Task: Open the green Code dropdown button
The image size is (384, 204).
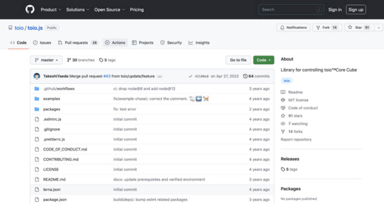Action: pyautogui.click(x=263, y=60)
